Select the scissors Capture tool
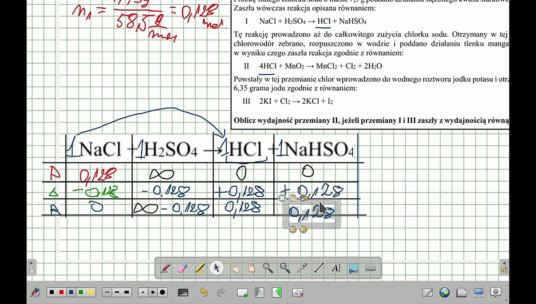The width and height of the screenshot is (536, 304). [354, 268]
